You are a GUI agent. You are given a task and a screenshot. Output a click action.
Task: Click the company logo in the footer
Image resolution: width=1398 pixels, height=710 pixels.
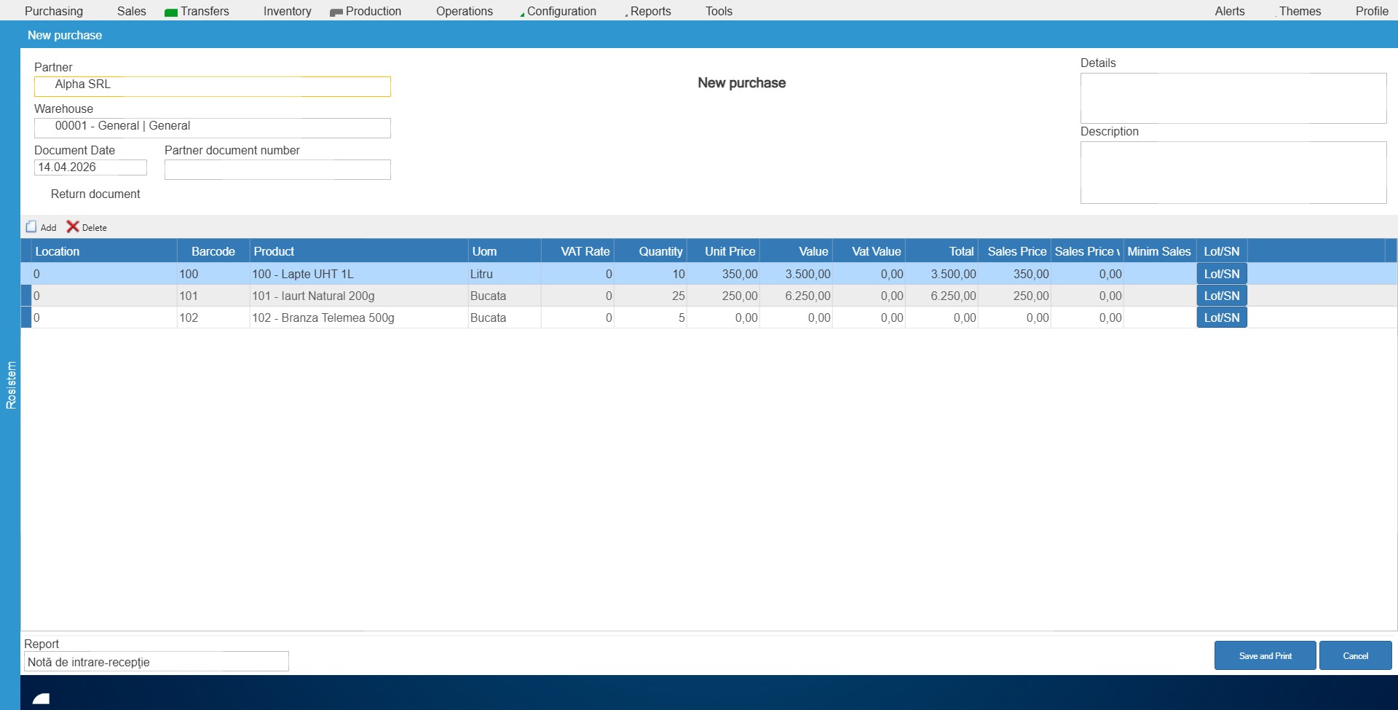tap(42, 697)
